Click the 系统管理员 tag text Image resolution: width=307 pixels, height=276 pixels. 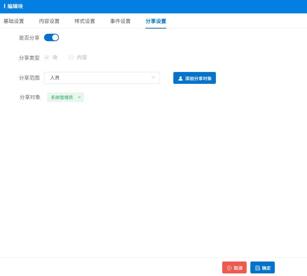(x=62, y=97)
